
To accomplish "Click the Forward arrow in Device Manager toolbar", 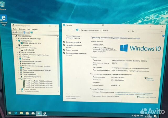I will click(x=16, y=32).
